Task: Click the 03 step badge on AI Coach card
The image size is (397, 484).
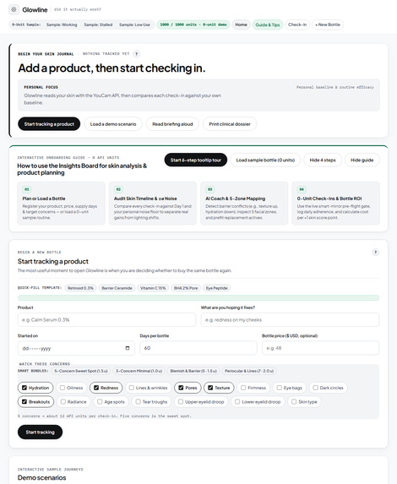Action: tap(210, 189)
